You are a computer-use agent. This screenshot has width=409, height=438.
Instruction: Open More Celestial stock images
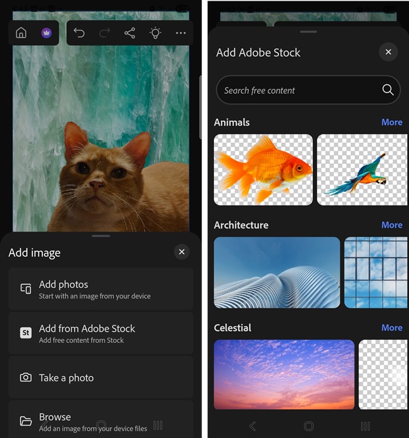tap(391, 327)
